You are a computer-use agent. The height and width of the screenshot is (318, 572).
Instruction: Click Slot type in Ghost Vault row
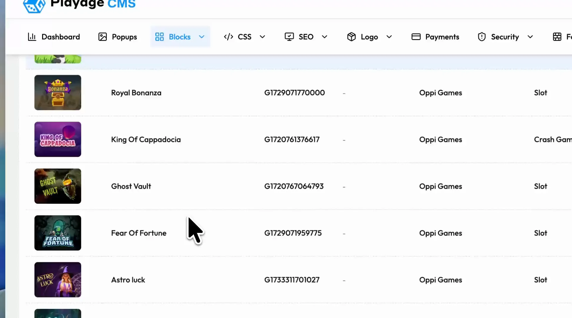(541, 186)
